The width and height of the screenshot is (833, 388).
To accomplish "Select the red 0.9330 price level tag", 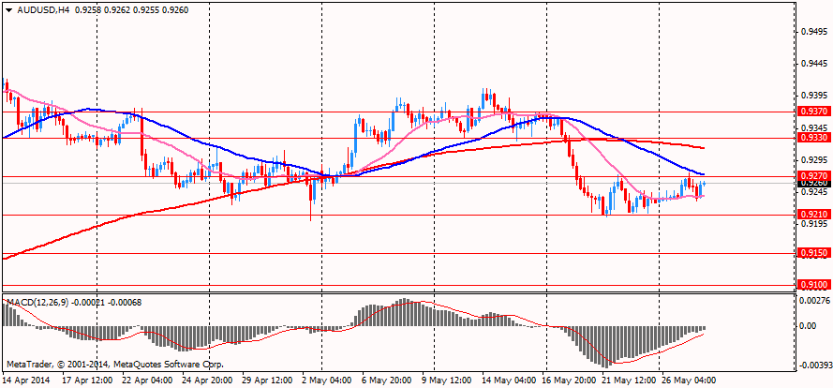I will point(813,138).
